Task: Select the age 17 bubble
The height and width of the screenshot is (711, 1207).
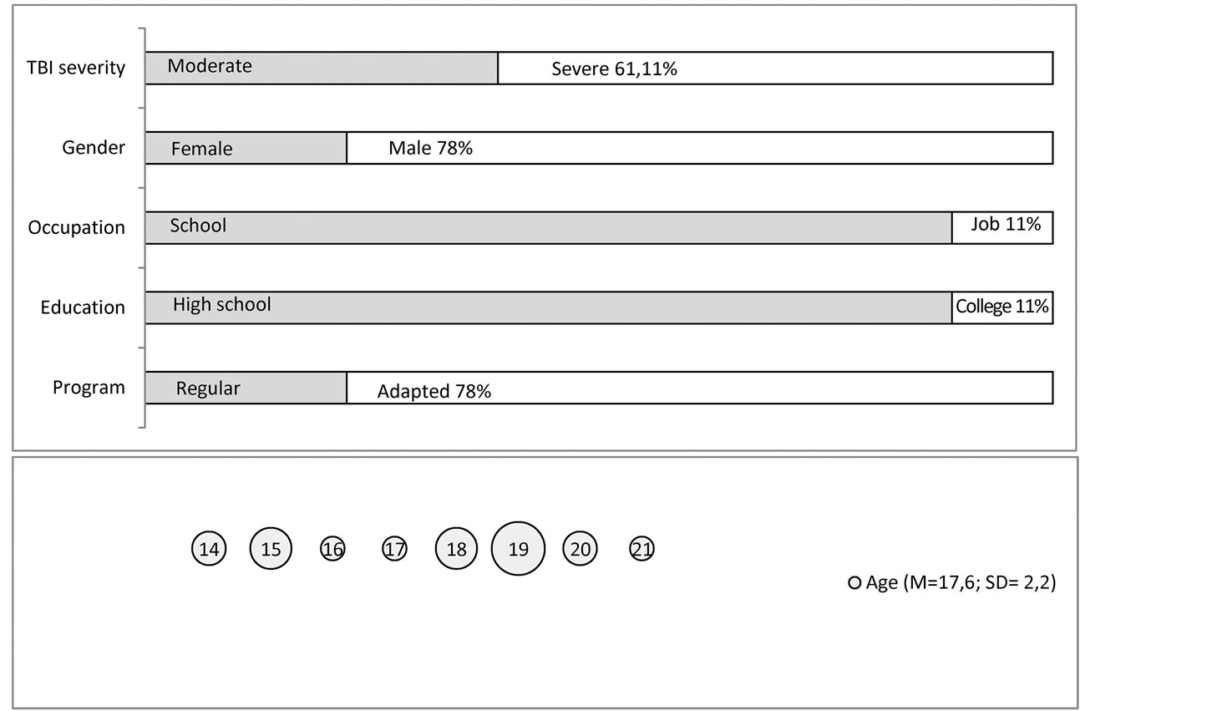Action: coord(394,549)
